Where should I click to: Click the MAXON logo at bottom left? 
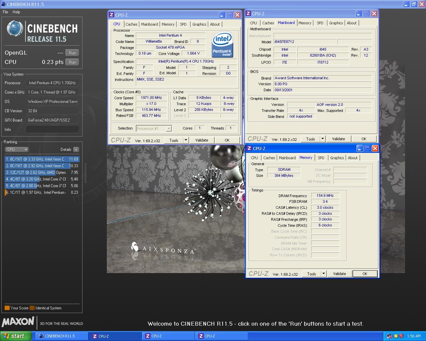(18, 322)
